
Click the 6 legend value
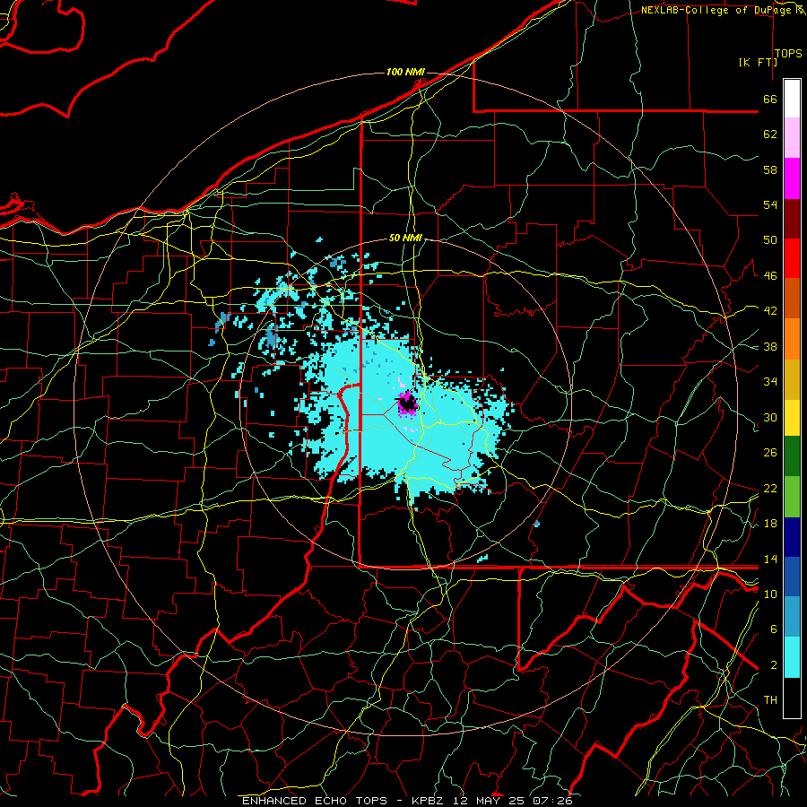pos(773,629)
